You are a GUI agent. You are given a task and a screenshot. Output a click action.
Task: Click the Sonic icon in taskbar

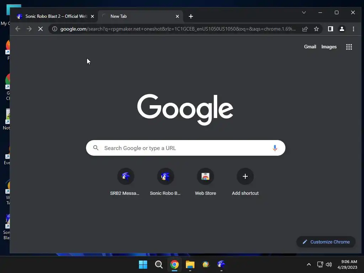click(x=221, y=264)
